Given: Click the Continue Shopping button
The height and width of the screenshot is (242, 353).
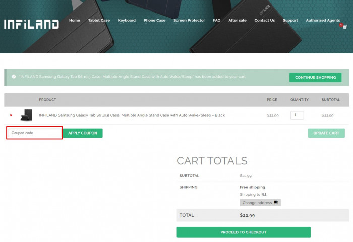Looking at the screenshot, I should click(315, 77).
